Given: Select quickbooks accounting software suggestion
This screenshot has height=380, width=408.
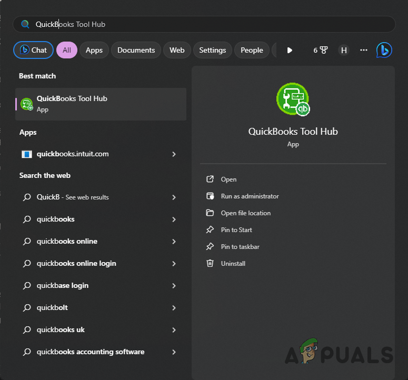Looking at the screenshot, I should [101, 352].
